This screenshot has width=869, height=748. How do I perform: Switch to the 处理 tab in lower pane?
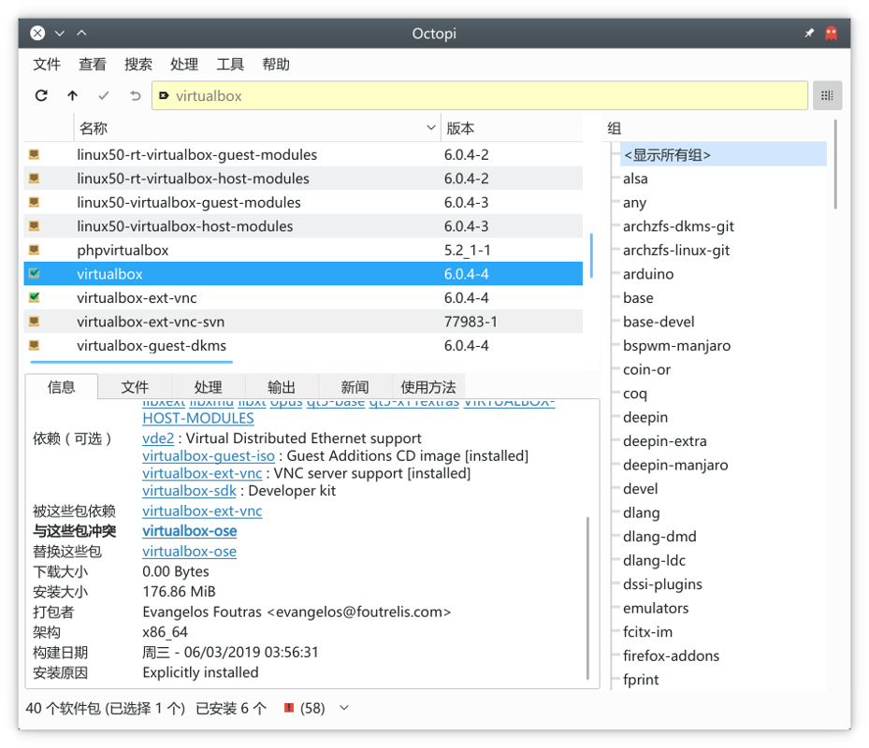pos(209,387)
